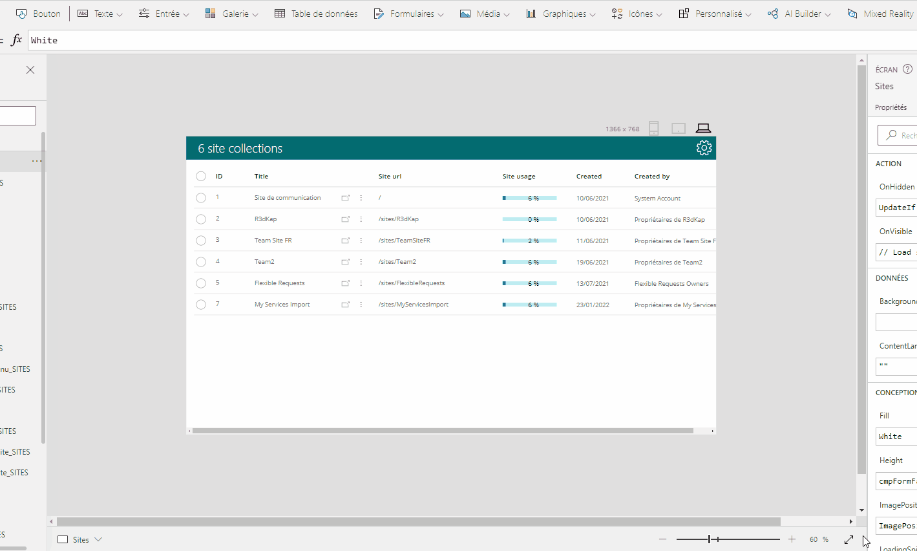Select the laptop layout preview icon
The width and height of the screenshot is (917, 551).
click(x=703, y=129)
